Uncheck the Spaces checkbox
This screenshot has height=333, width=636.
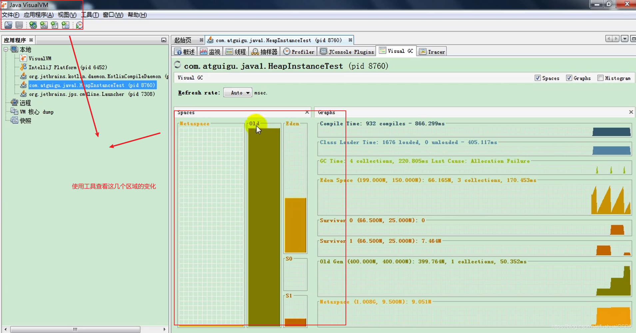tap(537, 78)
